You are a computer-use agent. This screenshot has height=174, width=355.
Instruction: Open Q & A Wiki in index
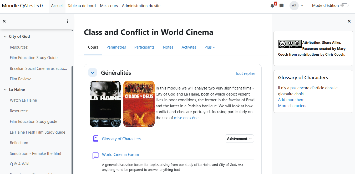point(20,164)
